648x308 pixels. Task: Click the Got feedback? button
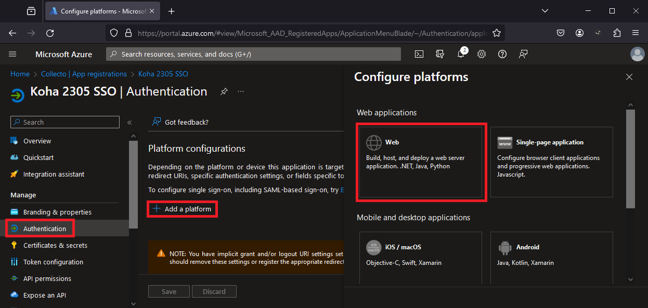point(180,122)
